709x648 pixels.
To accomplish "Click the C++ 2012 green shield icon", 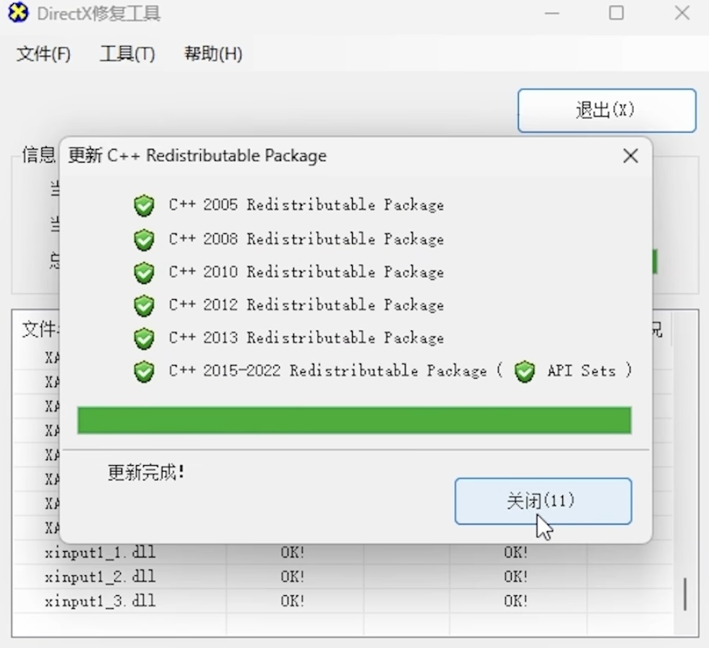I will 145,306.
